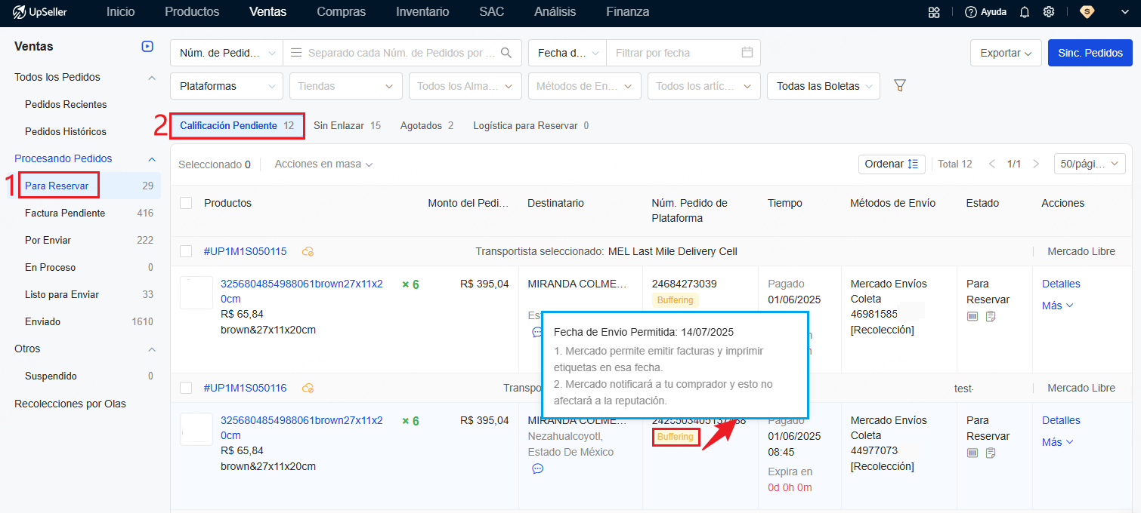1141x513 pixels.
Task: Click the notification bell icon
Action: [1025, 12]
